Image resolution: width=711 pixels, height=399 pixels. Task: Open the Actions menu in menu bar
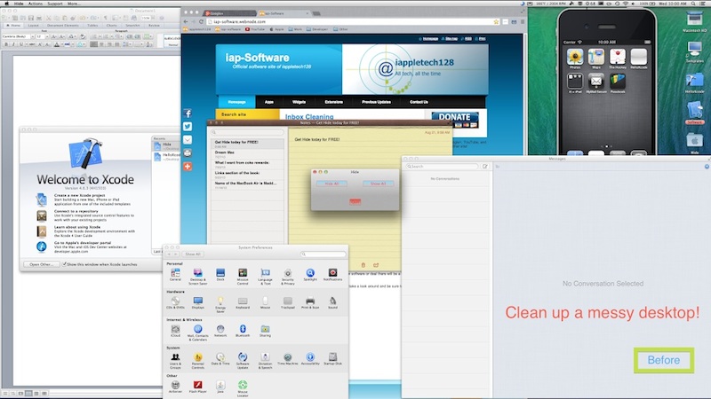[36, 4]
